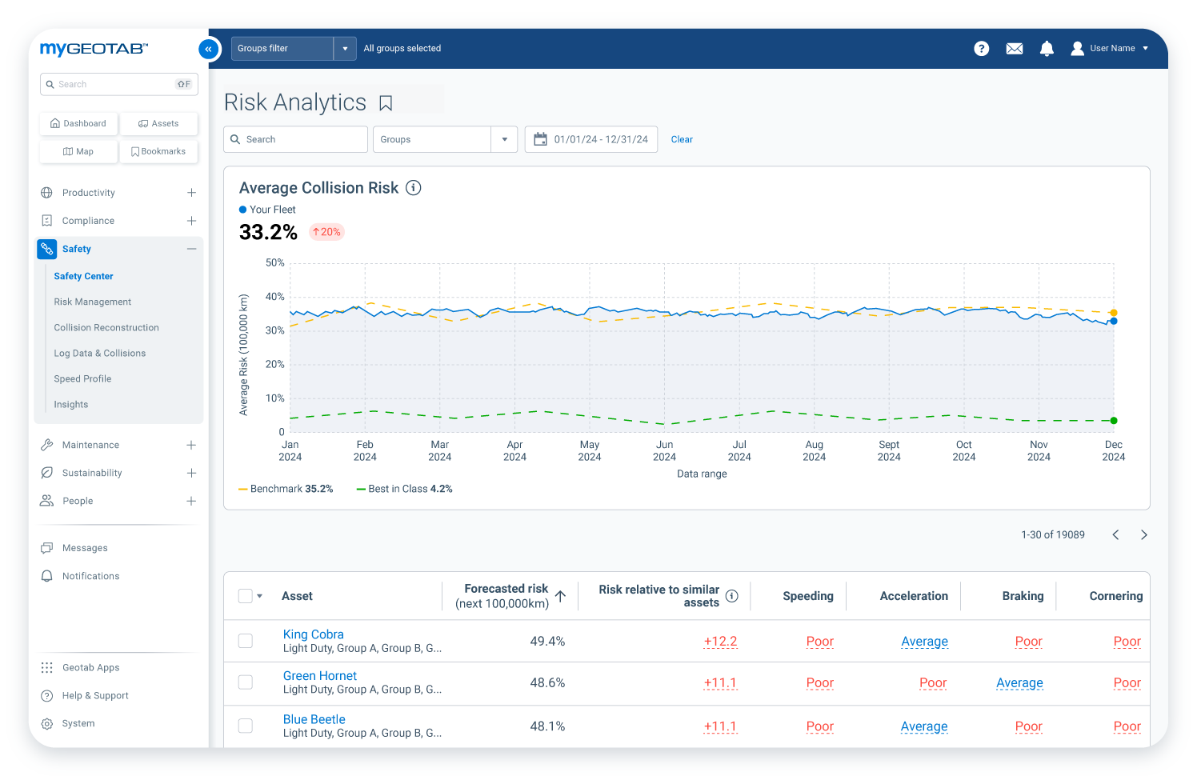This screenshot has width=1197, height=776.
Task: Clear the selected date range
Action: coord(682,139)
